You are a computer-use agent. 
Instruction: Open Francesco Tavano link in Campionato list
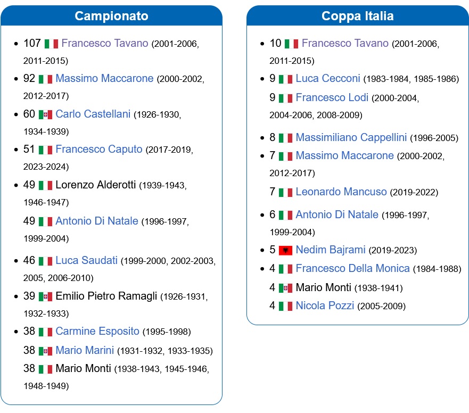(x=105, y=43)
